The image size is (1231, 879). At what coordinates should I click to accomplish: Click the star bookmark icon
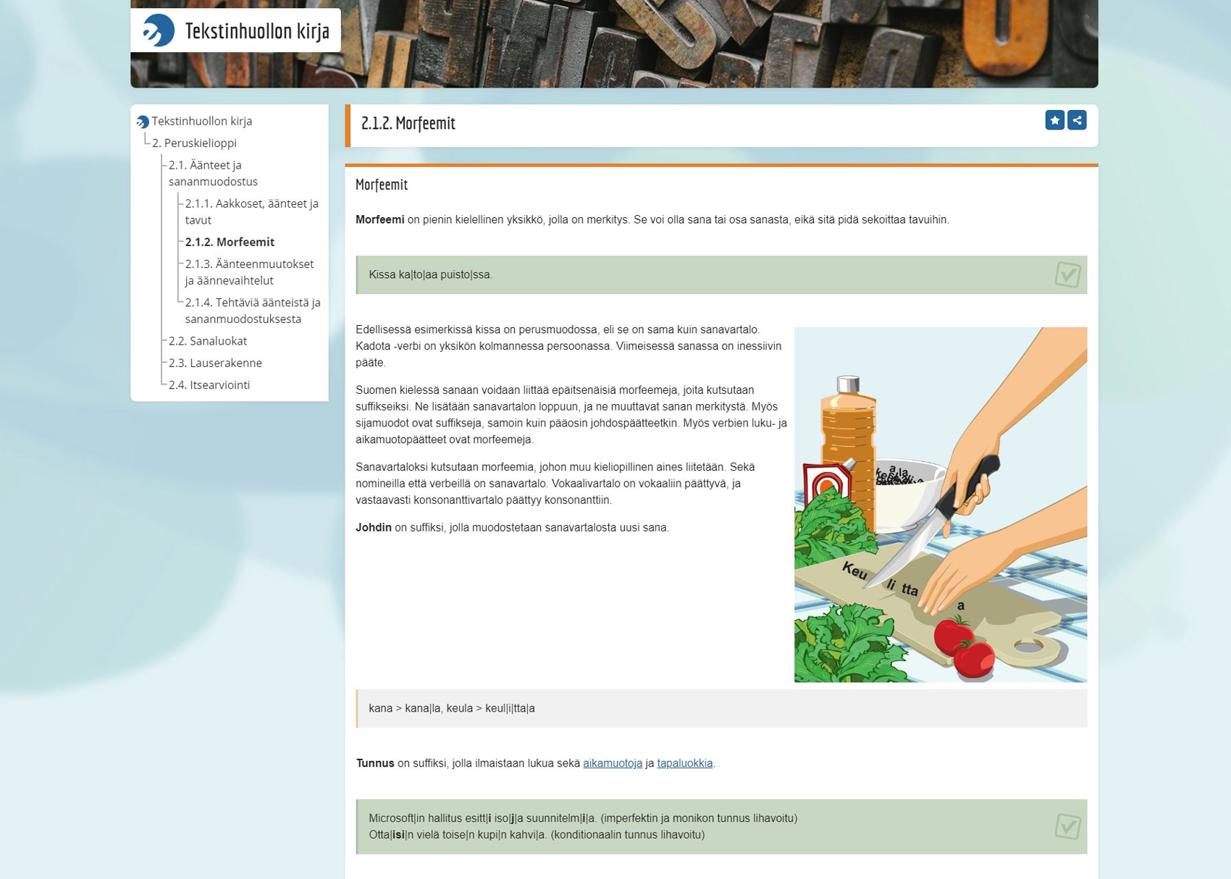(1054, 120)
